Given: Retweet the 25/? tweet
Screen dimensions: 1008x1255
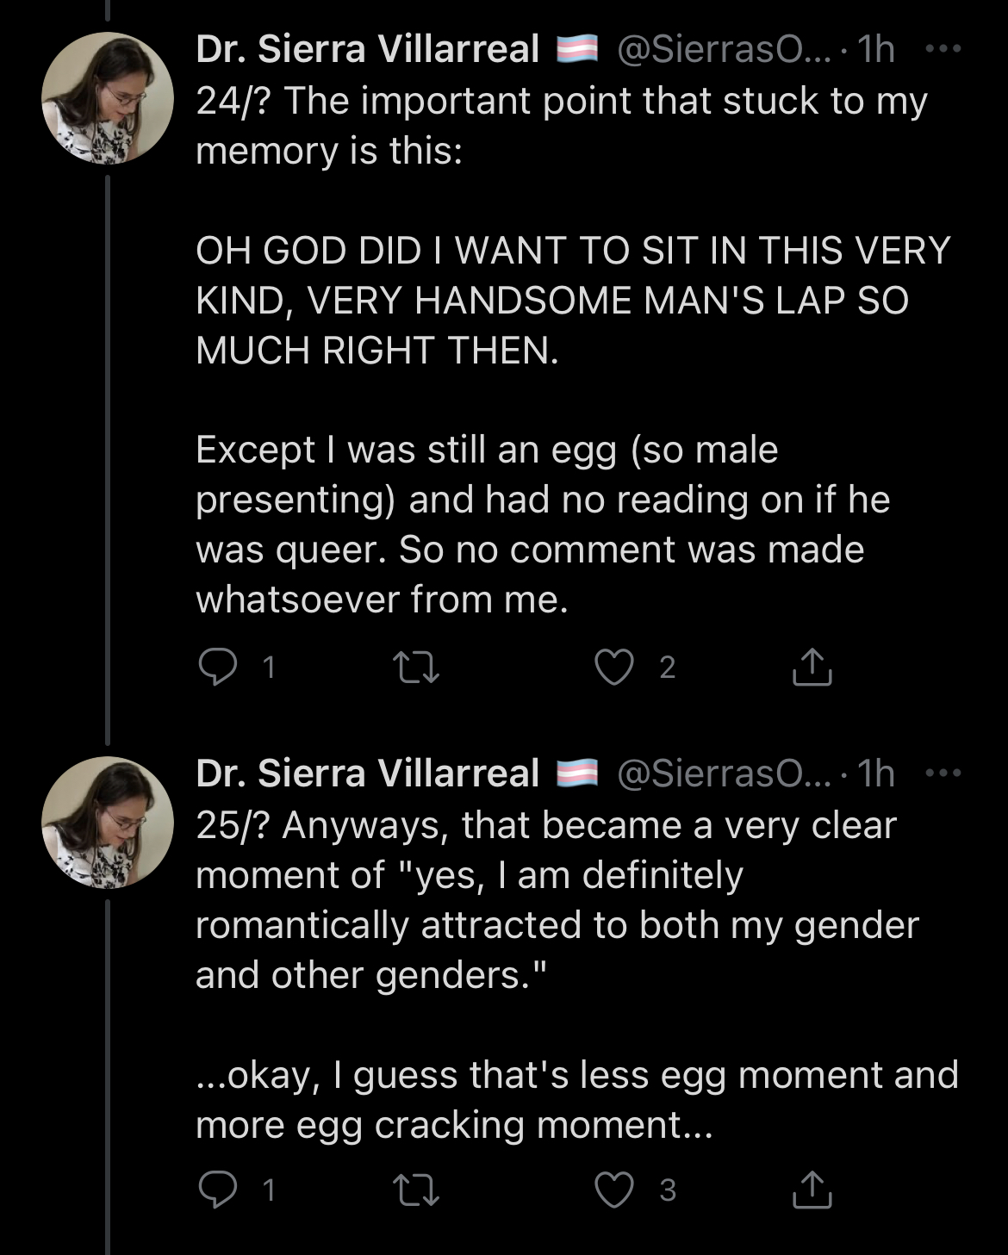Looking at the screenshot, I should coord(416,1190).
